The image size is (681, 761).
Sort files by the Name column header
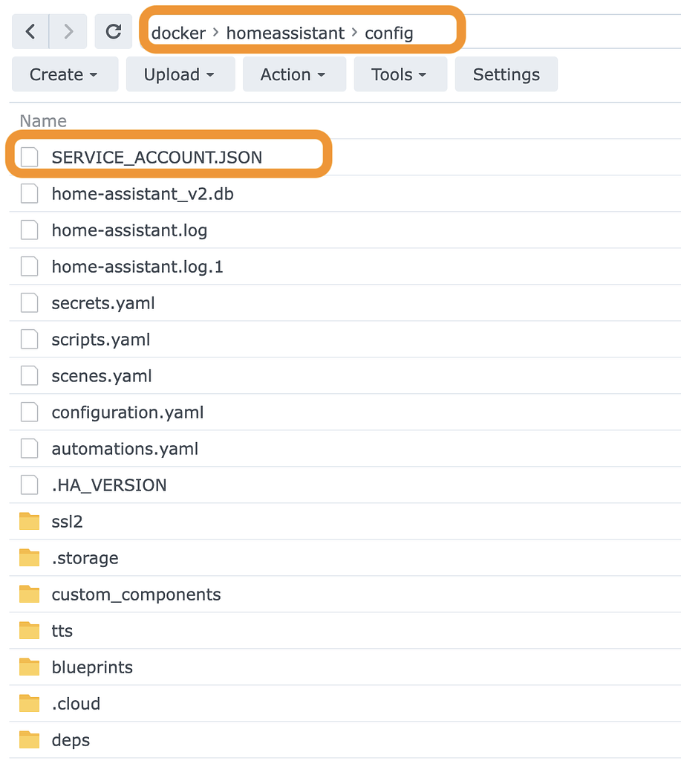click(x=43, y=121)
